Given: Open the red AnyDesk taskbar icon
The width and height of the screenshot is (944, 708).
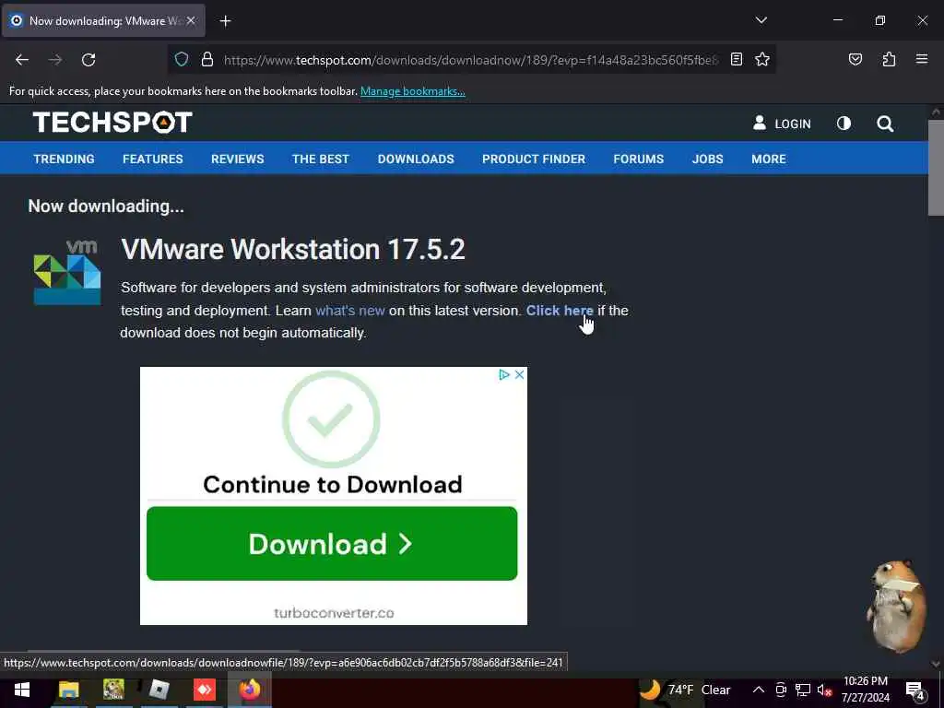Looking at the screenshot, I should click(x=204, y=690).
